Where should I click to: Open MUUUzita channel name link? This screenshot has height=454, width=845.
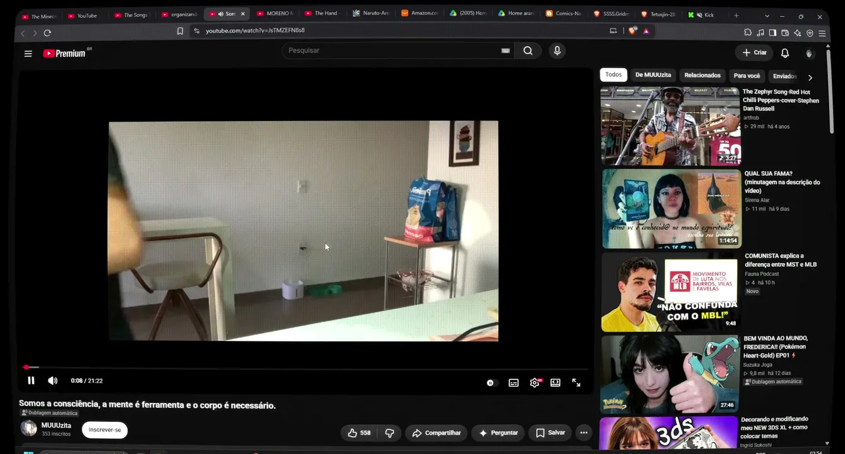[56, 426]
